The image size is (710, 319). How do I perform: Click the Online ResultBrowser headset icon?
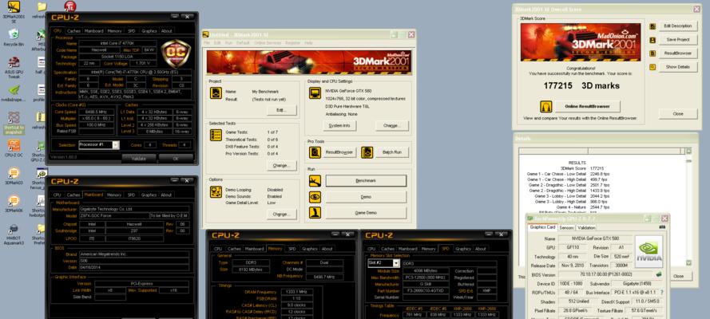pos(545,107)
